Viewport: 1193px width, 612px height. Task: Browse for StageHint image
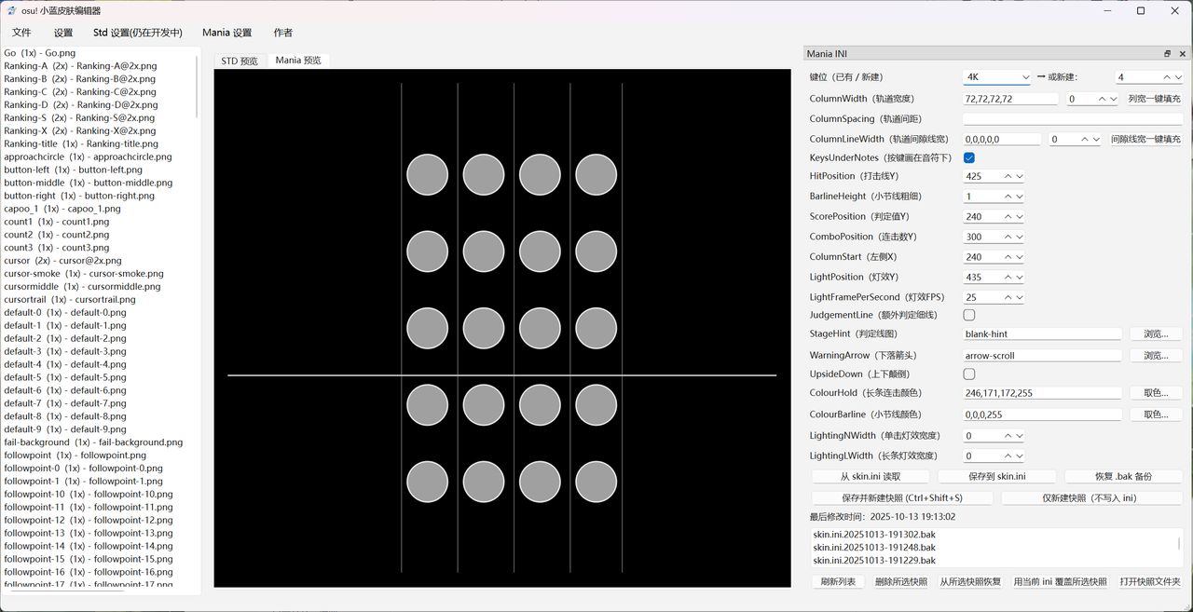(1156, 333)
